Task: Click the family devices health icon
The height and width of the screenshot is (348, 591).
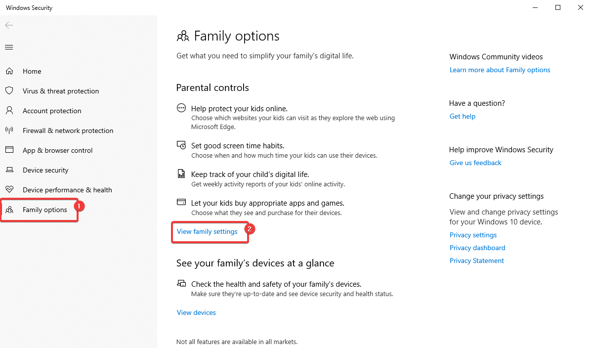Action: tap(181, 283)
